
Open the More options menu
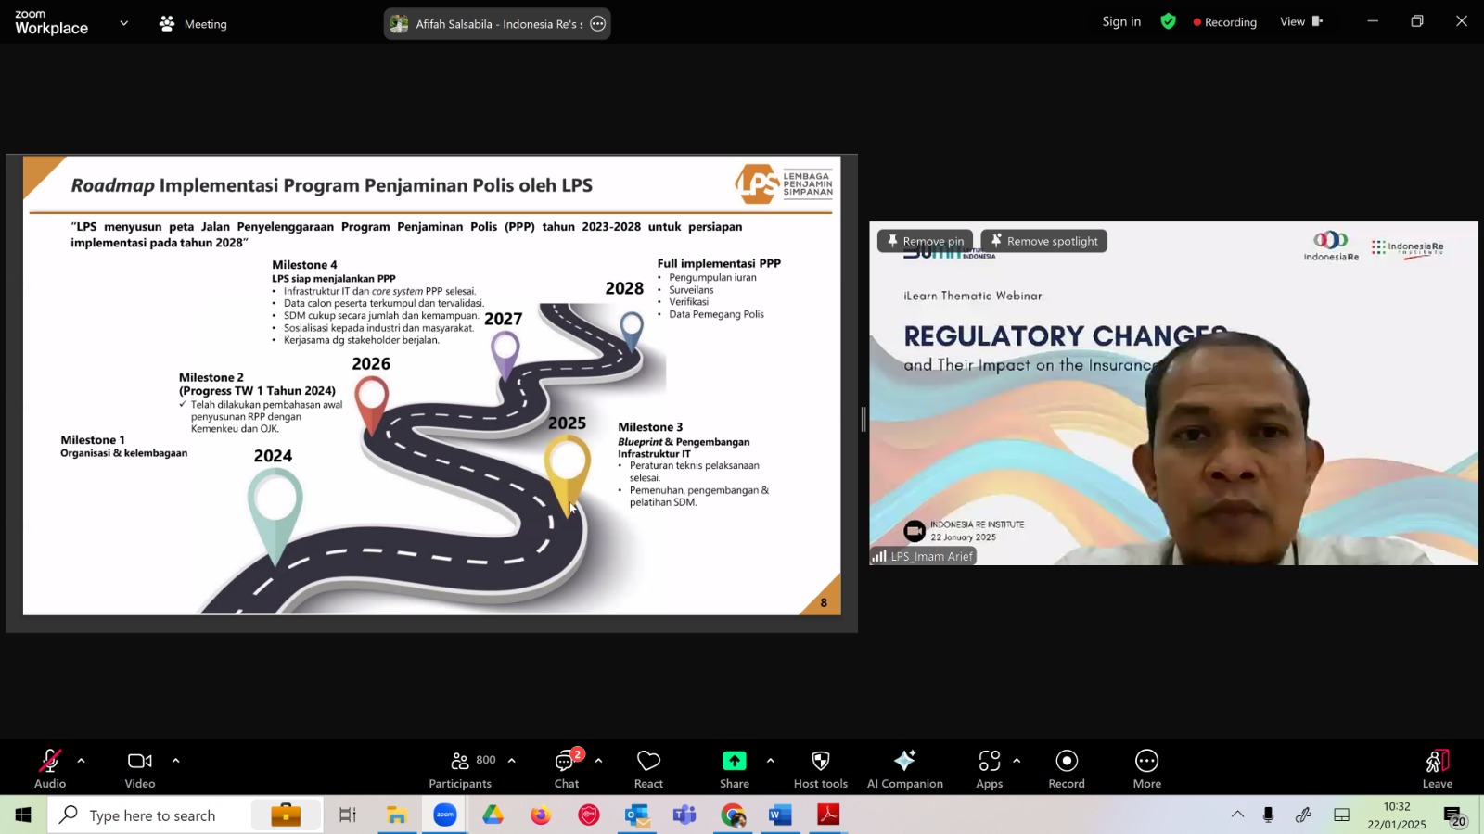[x=1147, y=769]
